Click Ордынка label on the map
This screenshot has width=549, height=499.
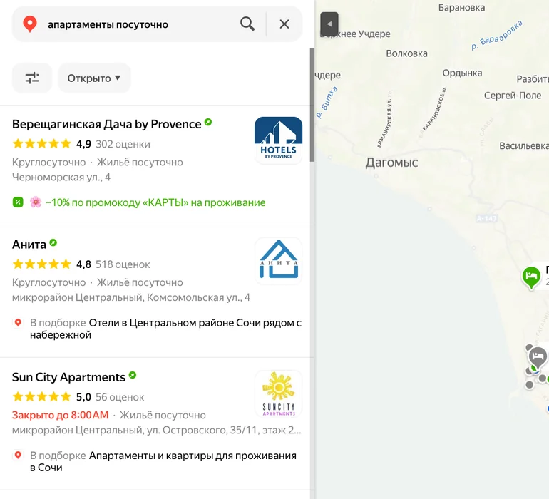pyautogui.click(x=462, y=73)
